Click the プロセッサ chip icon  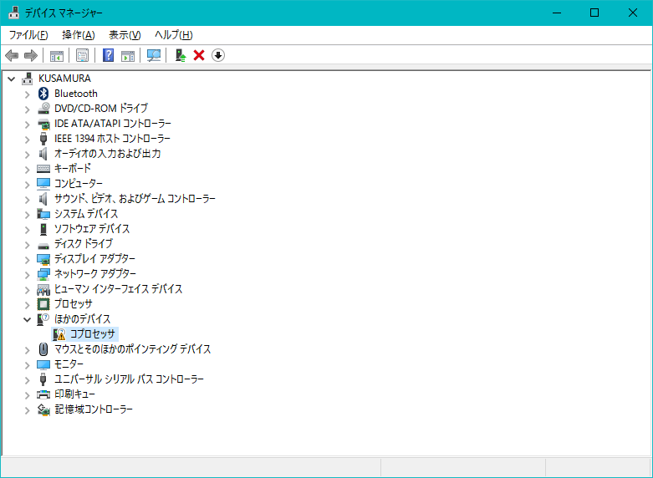[x=43, y=304]
